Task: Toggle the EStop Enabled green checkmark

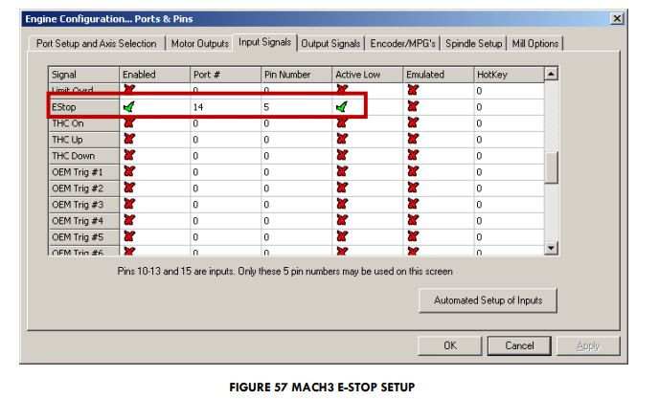Action: click(x=129, y=107)
